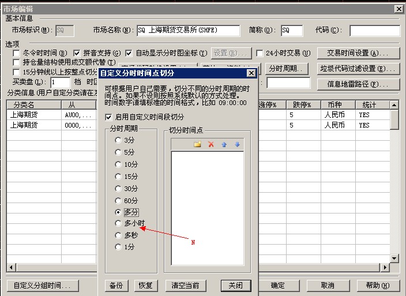Open 交易时间设置 settings button
The width and height of the screenshot is (406, 296).
(359, 53)
